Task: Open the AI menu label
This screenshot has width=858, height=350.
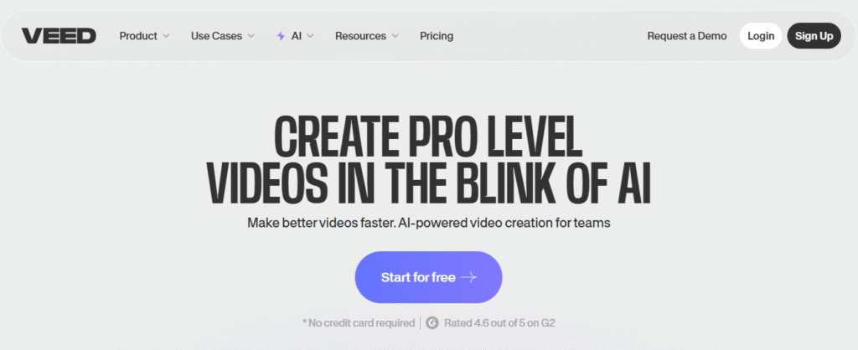Action: coord(296,36)
